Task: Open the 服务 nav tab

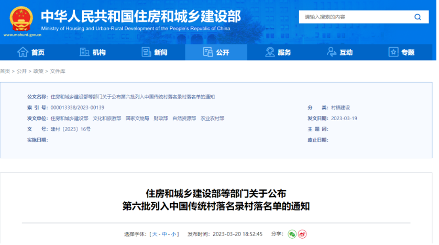Action: [x=279, y=52]
